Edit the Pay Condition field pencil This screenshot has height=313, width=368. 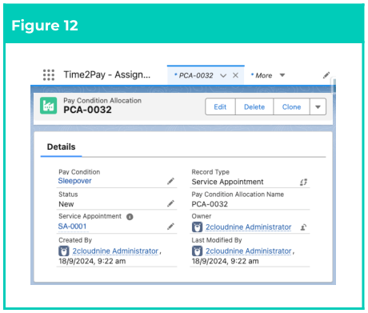(170, 181)
